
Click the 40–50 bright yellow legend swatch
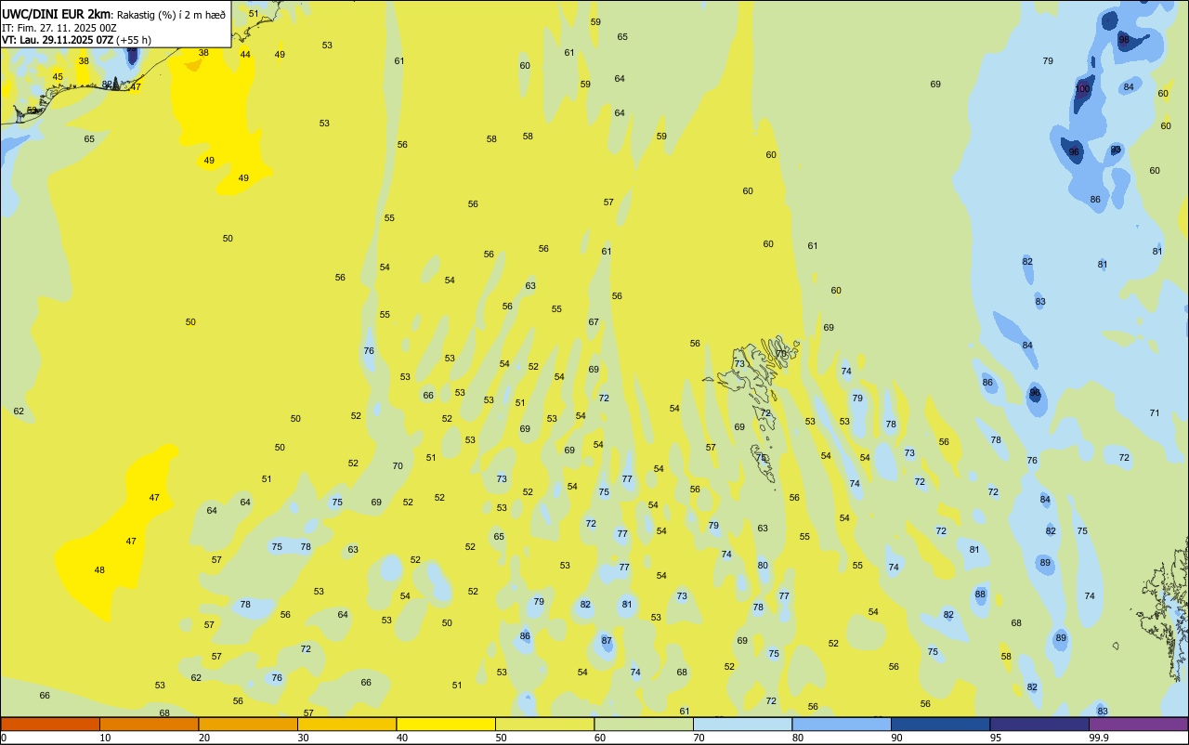(446, 724)
